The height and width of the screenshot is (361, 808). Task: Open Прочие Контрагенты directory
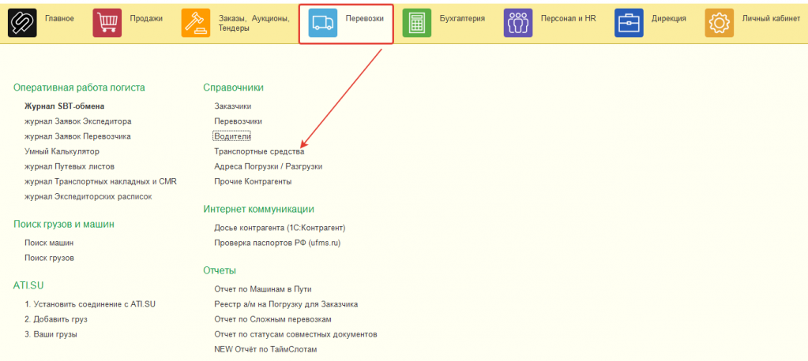click(x=253, y=181)
